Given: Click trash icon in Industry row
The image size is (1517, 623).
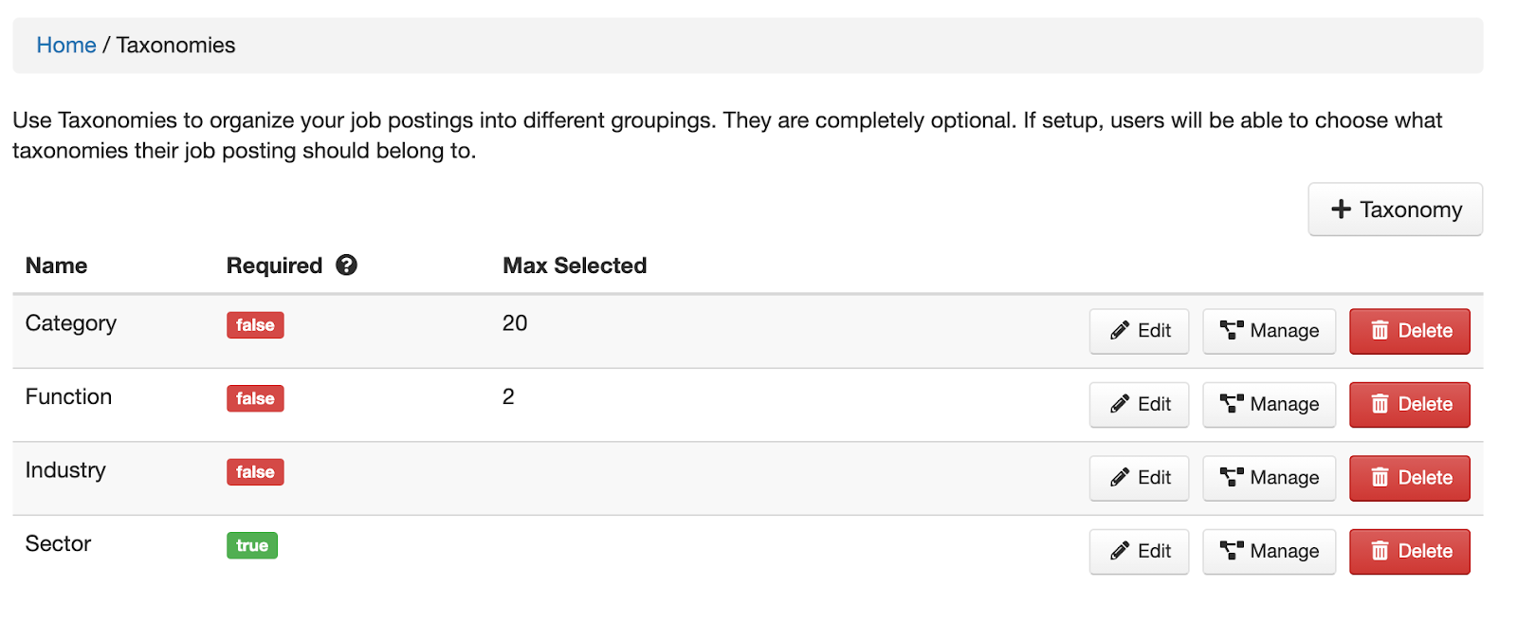Looking at the screenshot, I should (x=1380, y=478).
